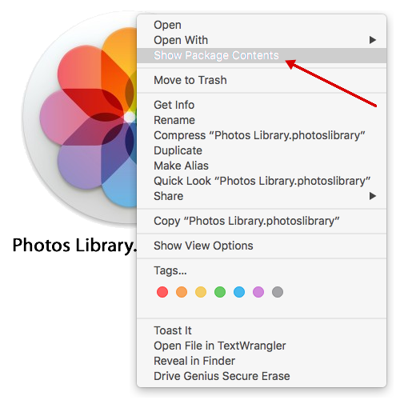
Task: Expand the Open With submenu arrow
Action: coord(373,40)
